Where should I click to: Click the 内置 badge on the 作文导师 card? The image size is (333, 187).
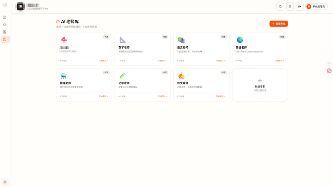click(x=223, y=72)
